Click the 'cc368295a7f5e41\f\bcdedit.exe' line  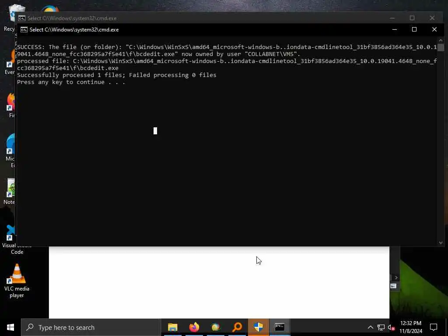pyautogui.click(x=68, y=68)
